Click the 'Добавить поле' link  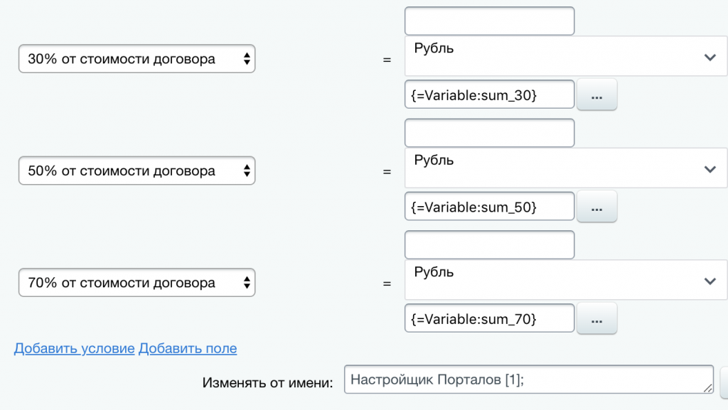(x=188, y=348)
